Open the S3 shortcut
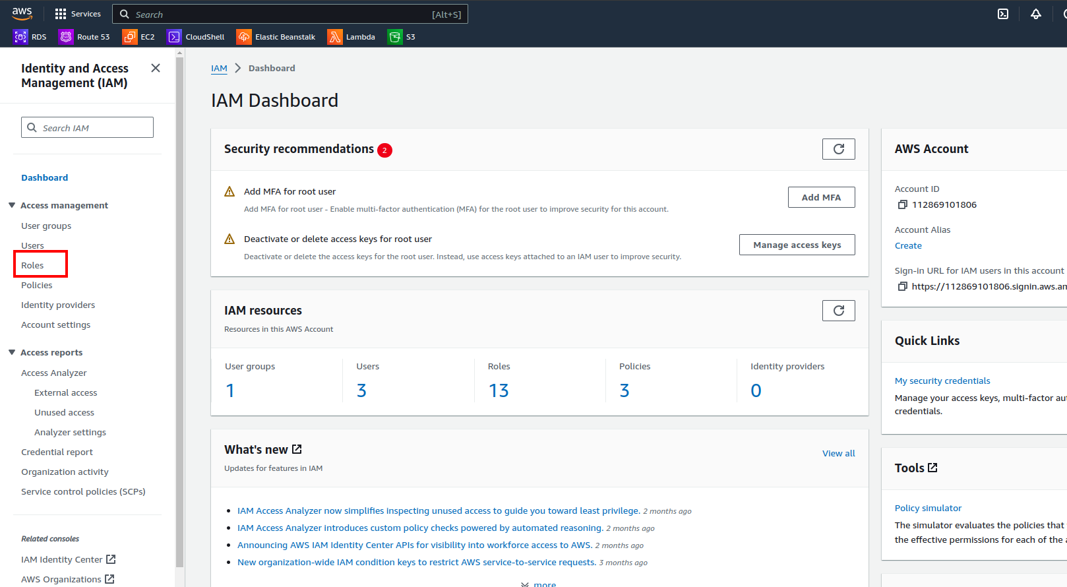The image size is (1067, 587). (402, 37)
